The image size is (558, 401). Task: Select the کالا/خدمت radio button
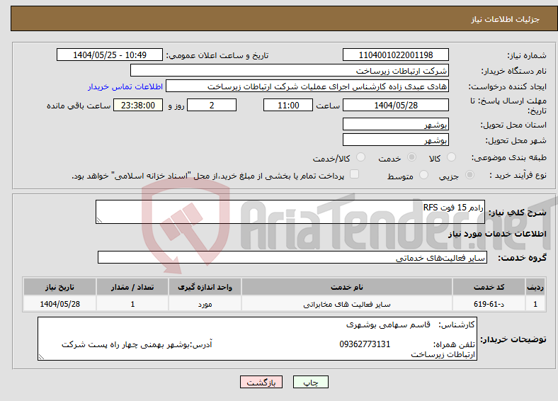(361, 157)
